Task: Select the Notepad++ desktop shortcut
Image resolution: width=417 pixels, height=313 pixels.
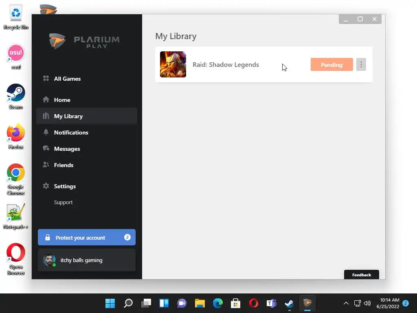Action: (x=16, y=216)
